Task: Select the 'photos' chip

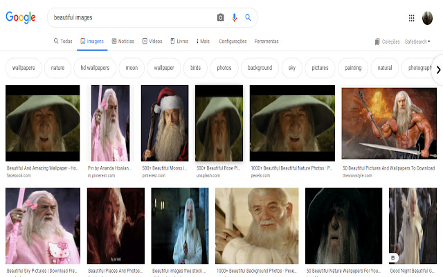Action: pyautogui.click(x=224, y=68)
